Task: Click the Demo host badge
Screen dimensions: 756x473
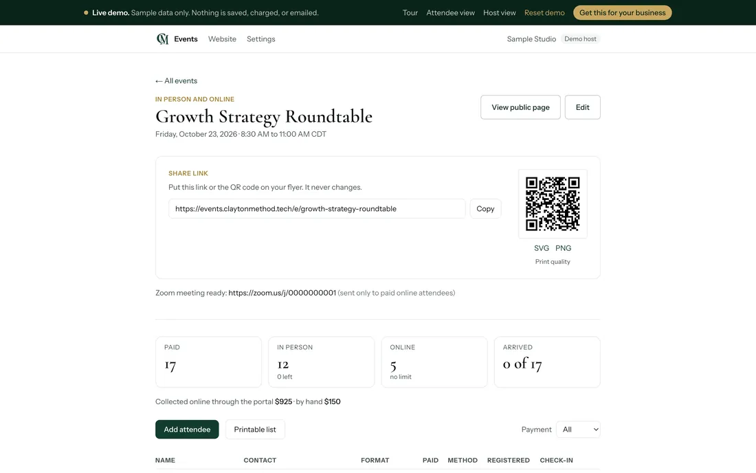Action: click(581, 39)
